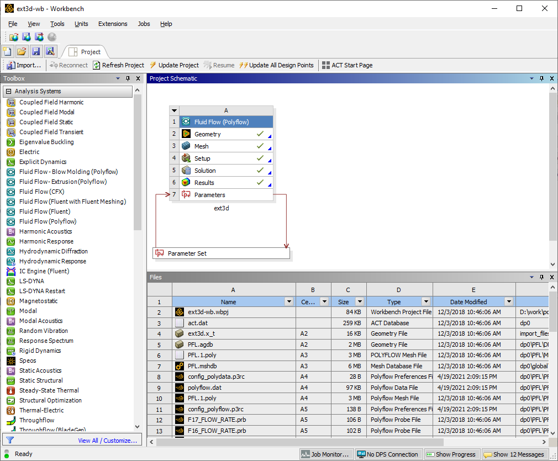Show progress via the Show Progress control
The image size is (558, 461).
pos(451,454)
